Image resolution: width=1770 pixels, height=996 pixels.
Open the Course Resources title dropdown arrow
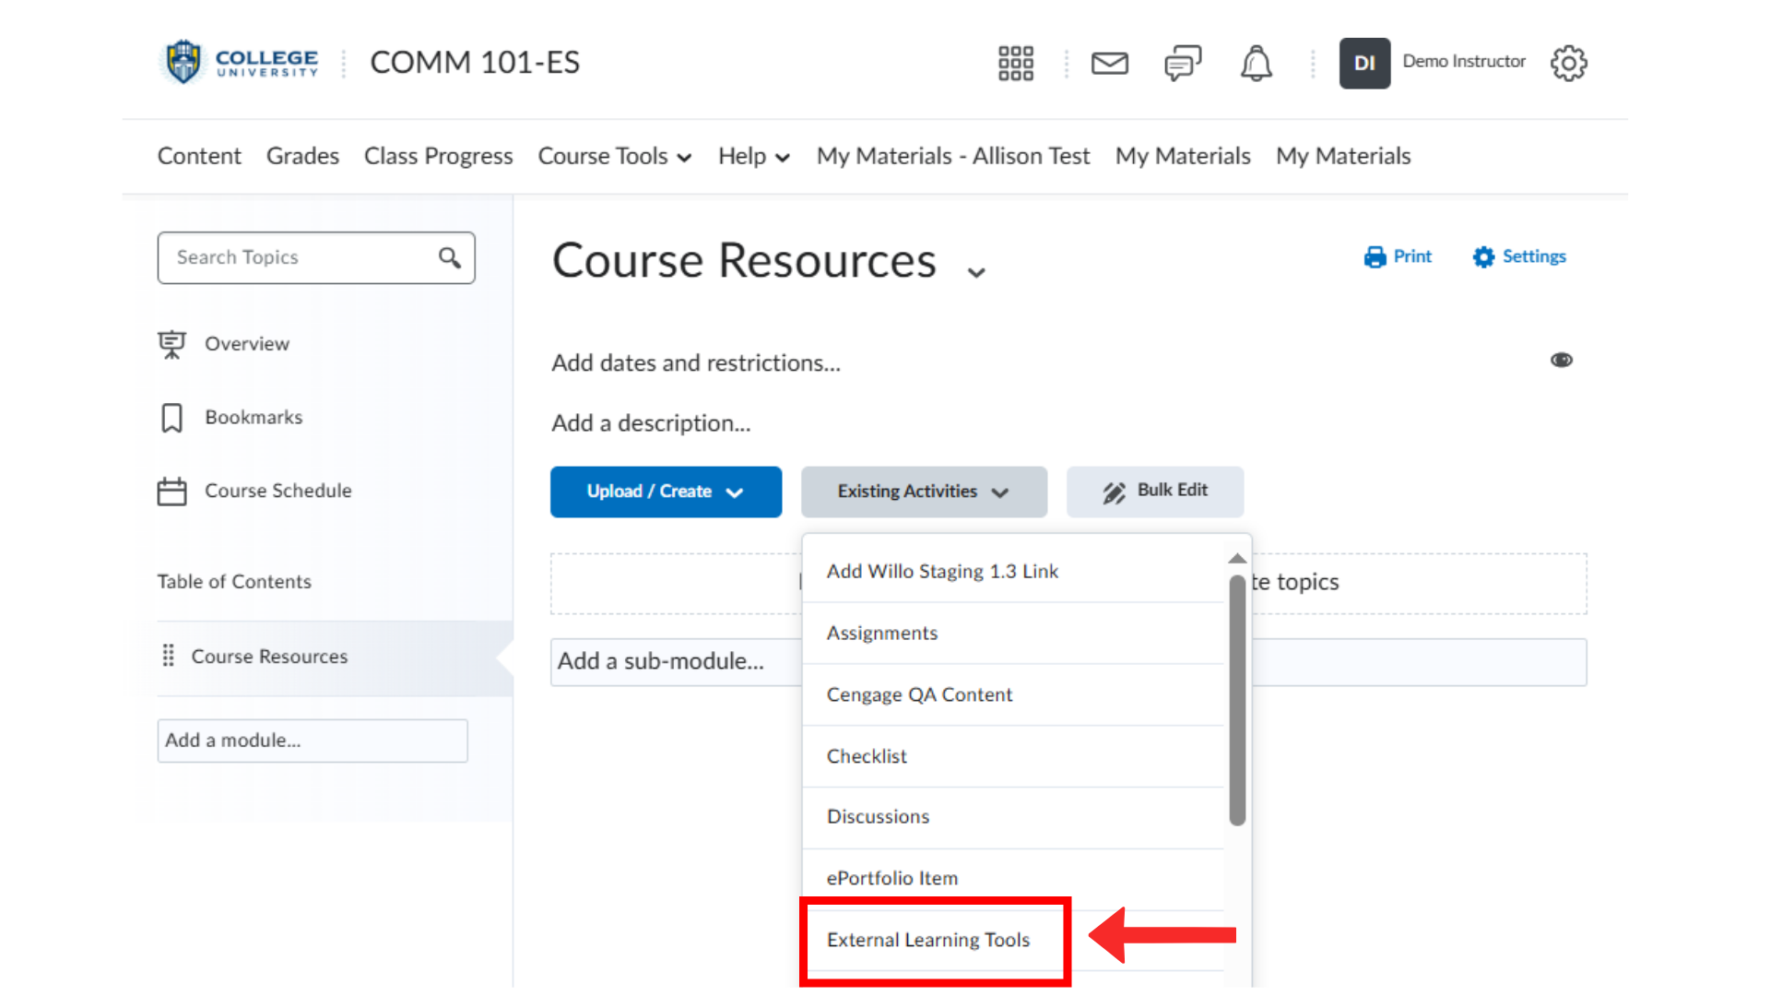click(x=976, y=272)
